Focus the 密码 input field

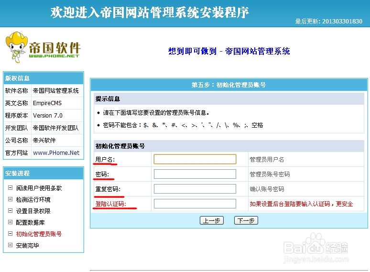[x=195, y=174]
